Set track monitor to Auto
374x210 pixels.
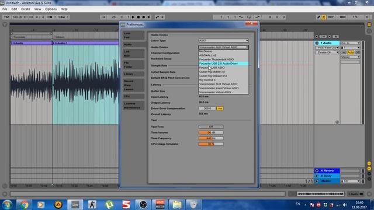tap(350, 52)
